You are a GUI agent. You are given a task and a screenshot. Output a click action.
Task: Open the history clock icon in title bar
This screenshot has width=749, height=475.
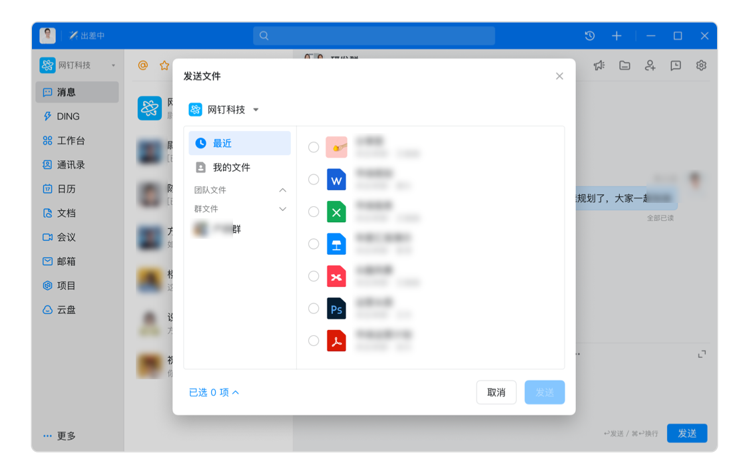pos(589,36)
